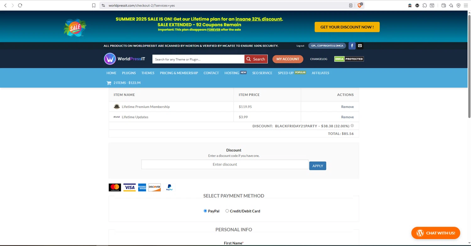Open the CHANGELOG link
The width and height of the screenshot is (471, 246).
click(319, 59)
